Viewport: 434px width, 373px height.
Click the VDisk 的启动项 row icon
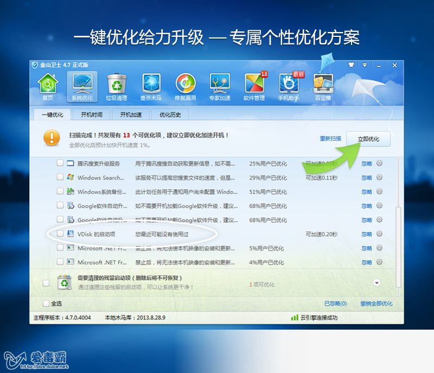[x=71, y=234]
